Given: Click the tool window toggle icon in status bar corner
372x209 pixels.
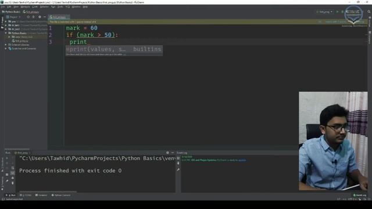Looking at the screenshot, I should 2,199.
